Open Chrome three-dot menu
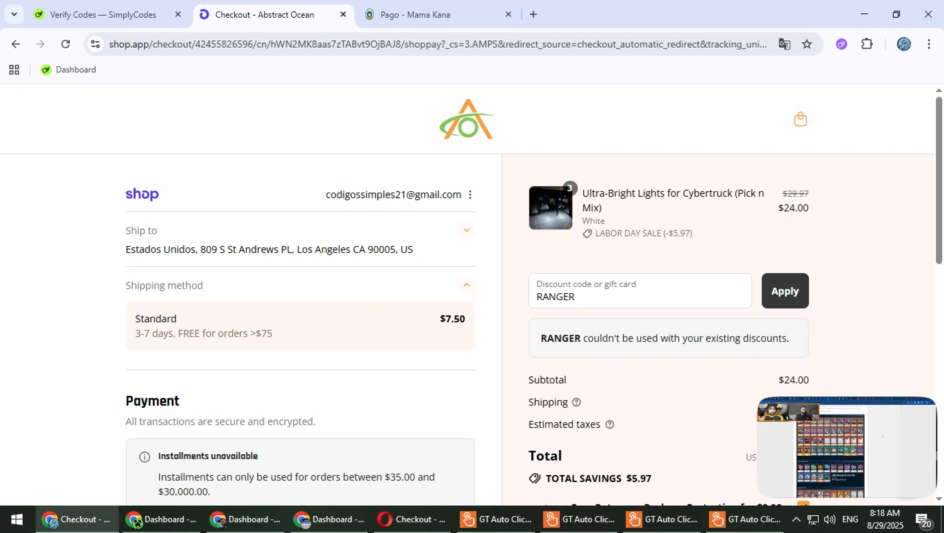Screen dimensions: 944x533 929,44
